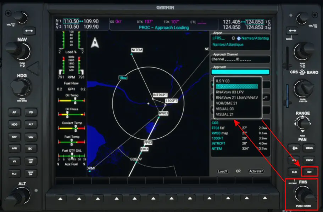Click the FF03 fix label on the map
The width and height of the screenshot is (323, 212).
[148, 143]
